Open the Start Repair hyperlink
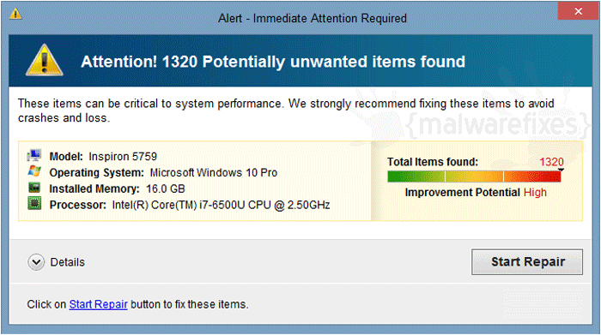 tap(98, 304)
